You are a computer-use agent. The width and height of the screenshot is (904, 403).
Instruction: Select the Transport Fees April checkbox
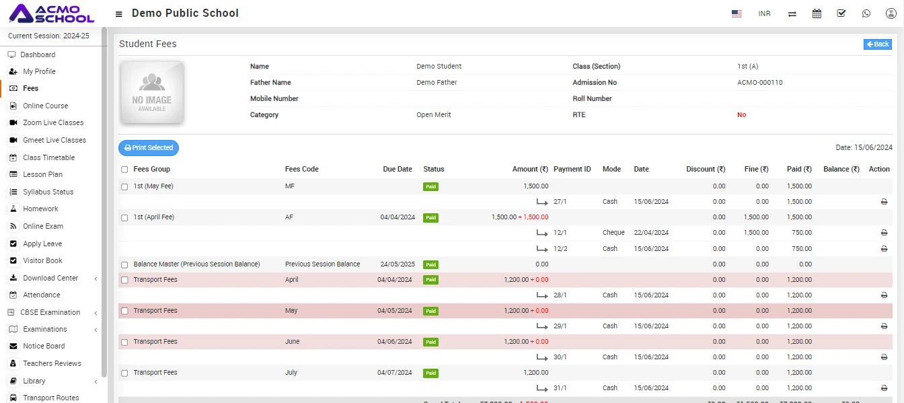(124, 280)
